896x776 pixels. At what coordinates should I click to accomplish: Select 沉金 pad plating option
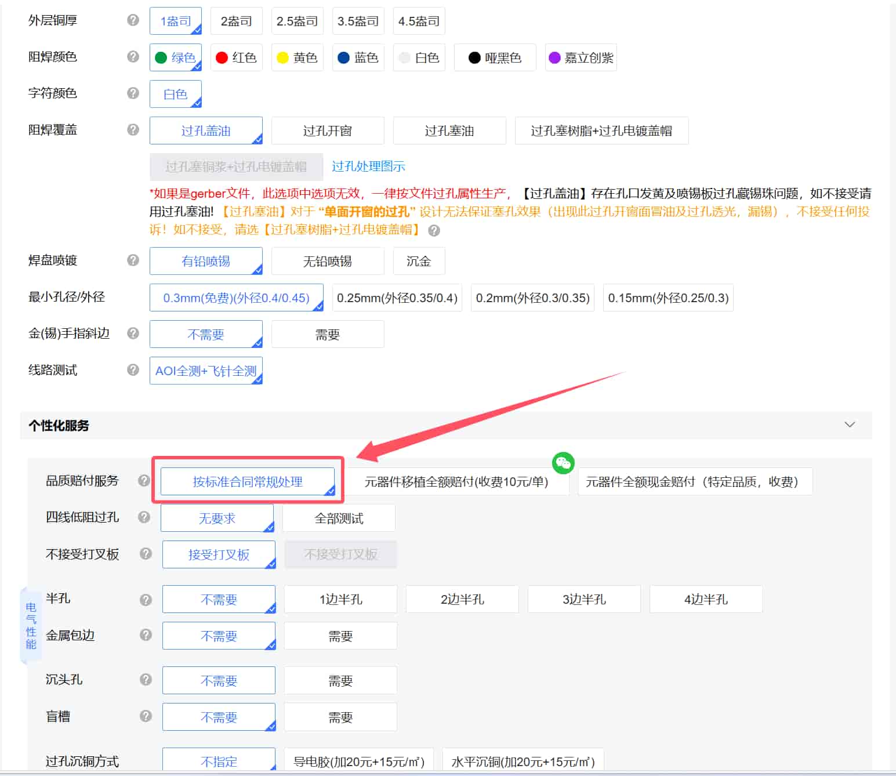click(419, 260)
